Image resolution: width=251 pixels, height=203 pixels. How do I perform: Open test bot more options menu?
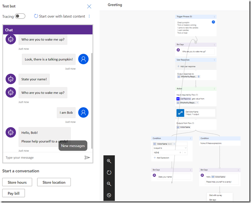pos(89,16)
